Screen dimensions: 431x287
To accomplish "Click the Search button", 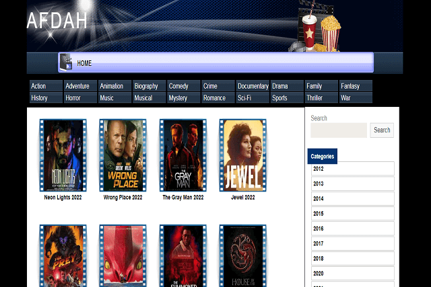I will (x=382, y=130).
